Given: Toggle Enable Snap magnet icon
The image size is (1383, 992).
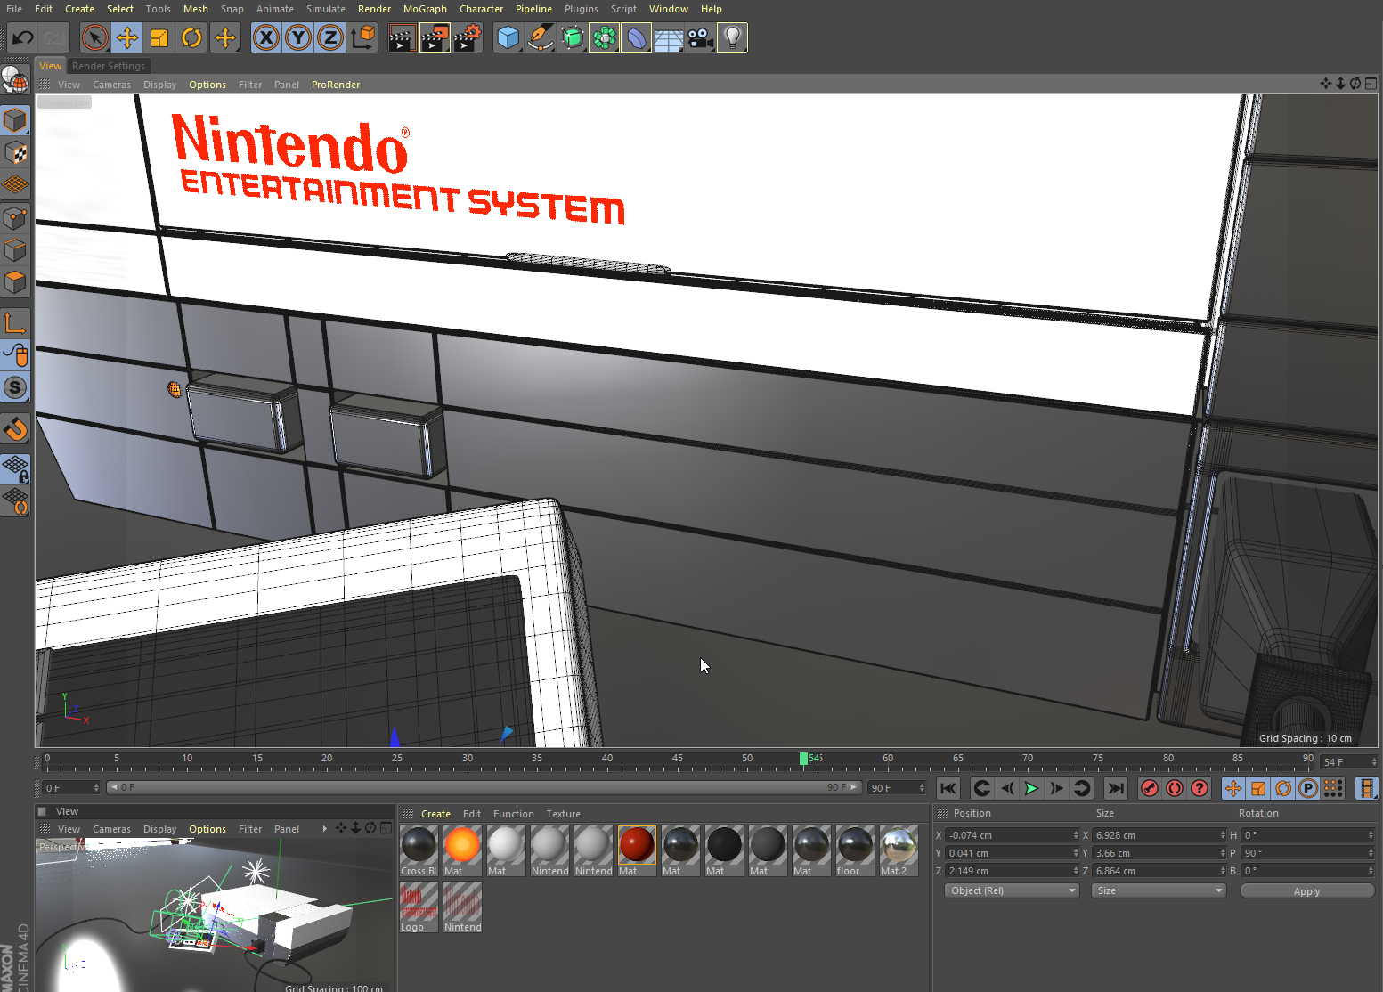Looking at the screenshot, I should coord(15,429).
